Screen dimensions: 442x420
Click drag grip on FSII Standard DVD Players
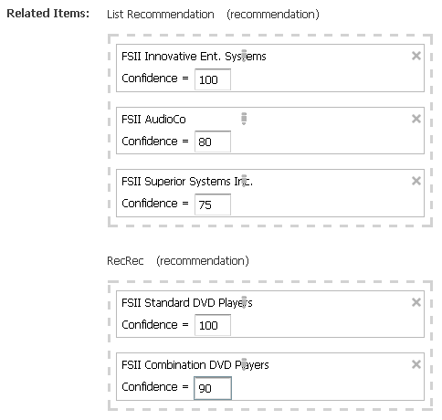pos(244,302)
